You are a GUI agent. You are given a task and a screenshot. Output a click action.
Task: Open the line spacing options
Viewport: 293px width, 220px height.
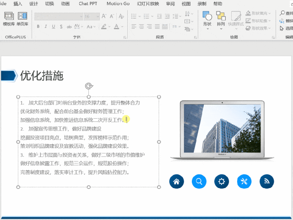coord(177,16)
